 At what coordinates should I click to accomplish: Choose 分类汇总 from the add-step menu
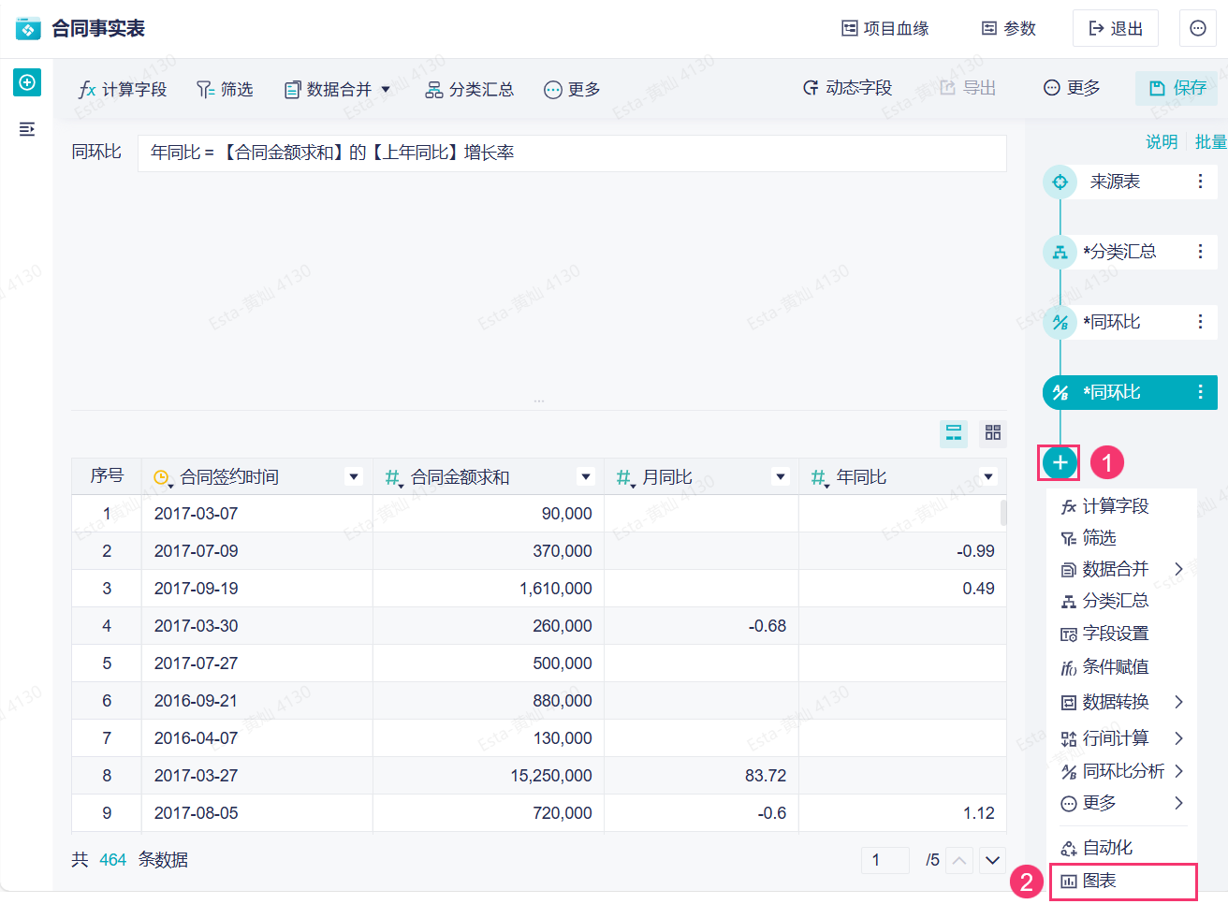coord(1104,601)
